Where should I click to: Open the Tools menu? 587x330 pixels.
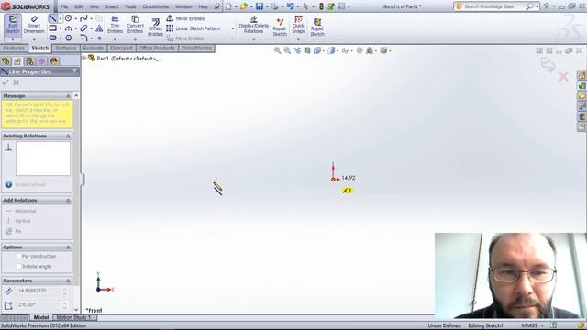tap(130, 6)
